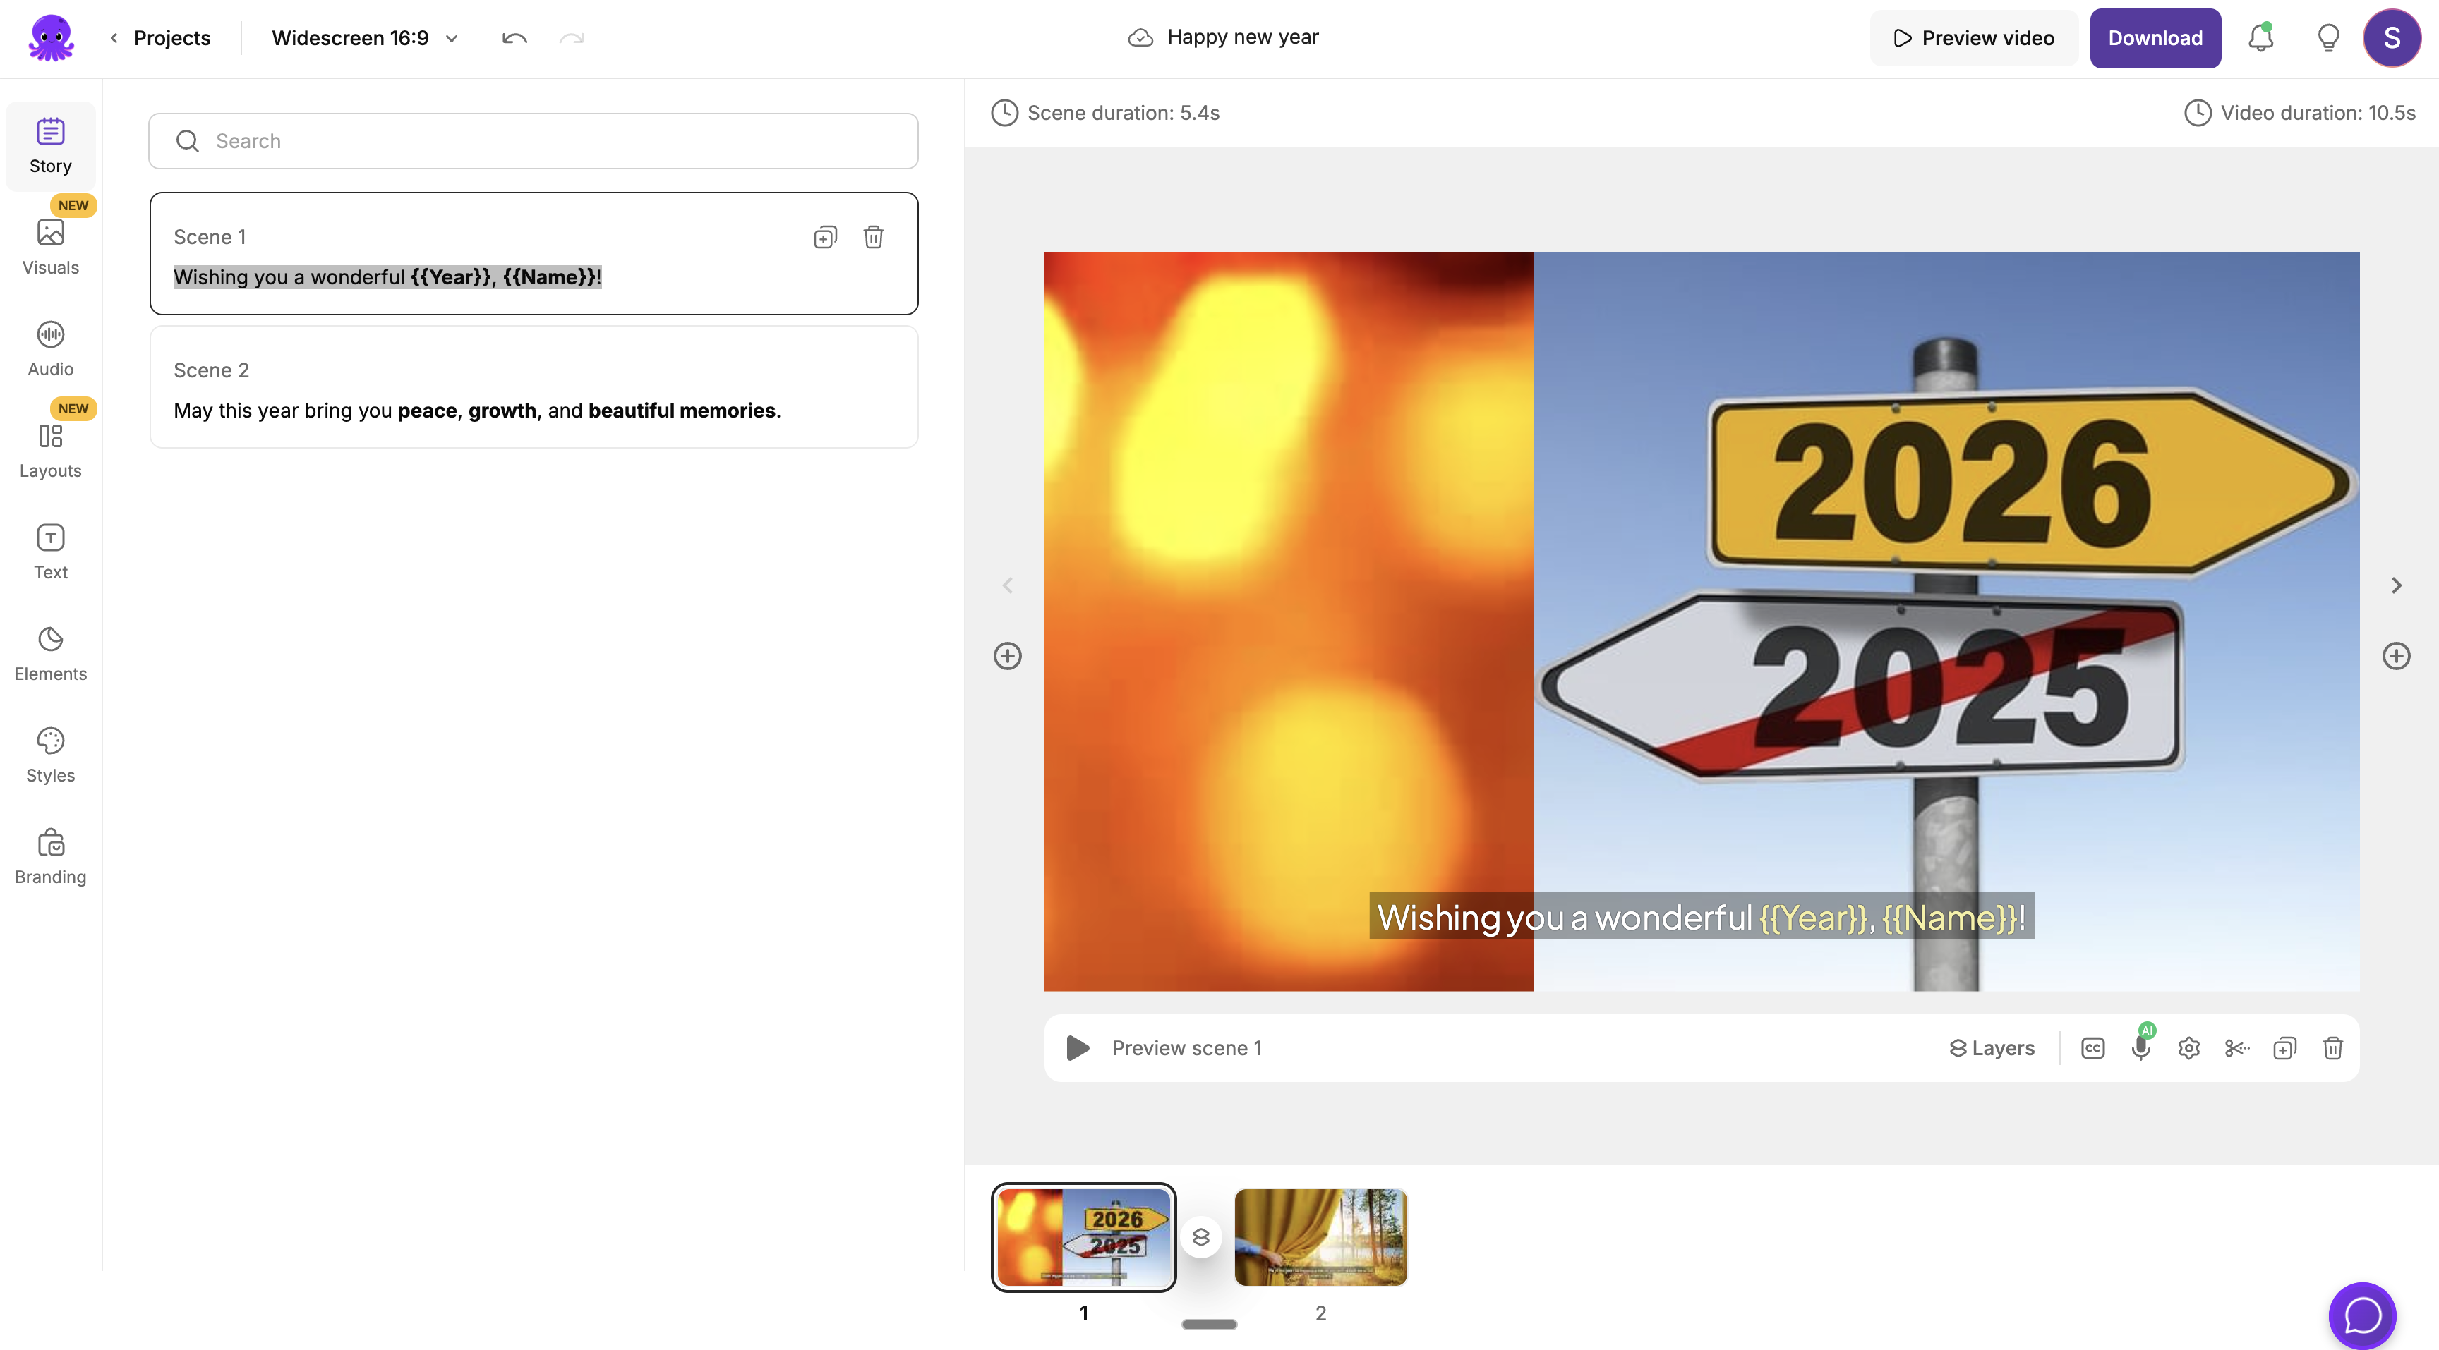
Task: Open the AI voiceover microphone tool
Action: (x=2140, y=1047)
